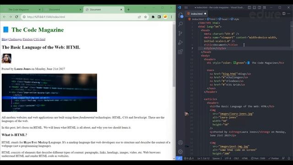The height and width of the screenshot is (165, 293).
Task: Go forward in the browser
Action: (x=11, y=17)
